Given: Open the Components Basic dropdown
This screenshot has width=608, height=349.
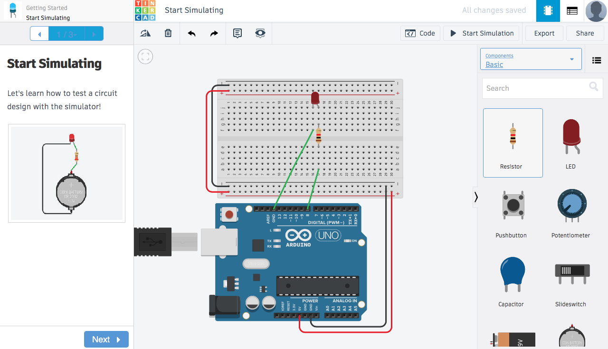Looking at the screenshot, I should [531, 59].
